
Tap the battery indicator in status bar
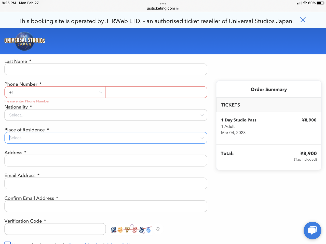point(320,3)
